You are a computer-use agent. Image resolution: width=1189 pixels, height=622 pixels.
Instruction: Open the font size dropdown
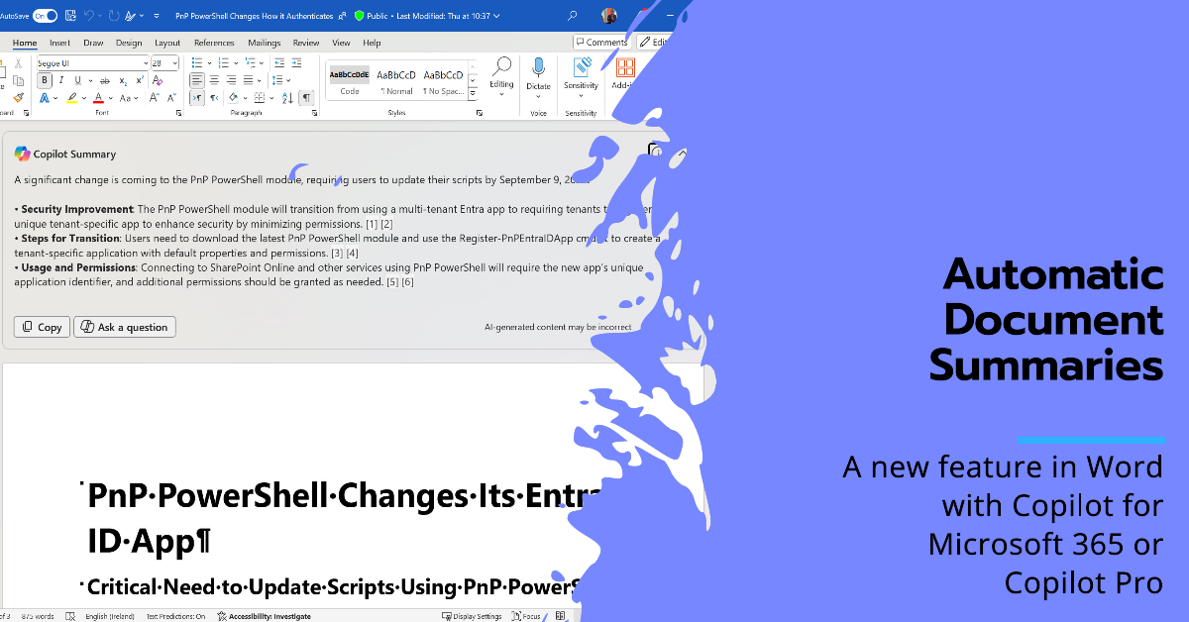(x=175, y=62)
